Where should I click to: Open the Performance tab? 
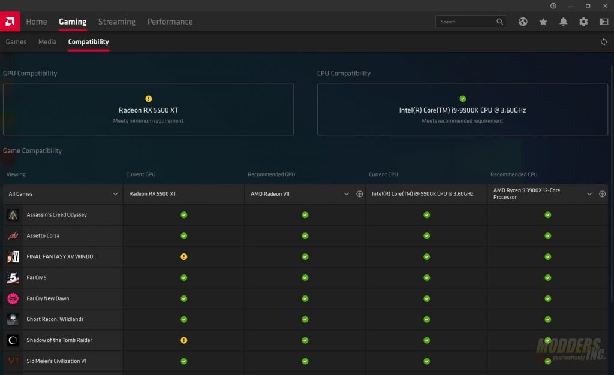click(x=170, y=22)
